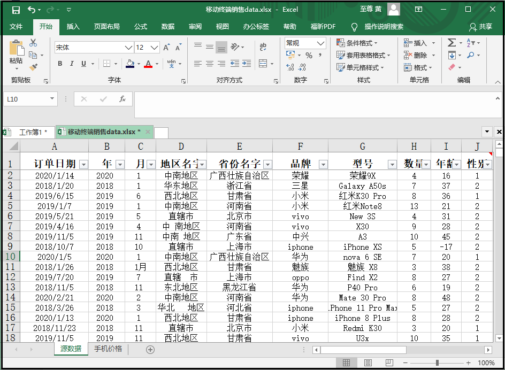Click the Merge and Center icon
Viewport: 505px width, 370px height.
pos(263,64)
